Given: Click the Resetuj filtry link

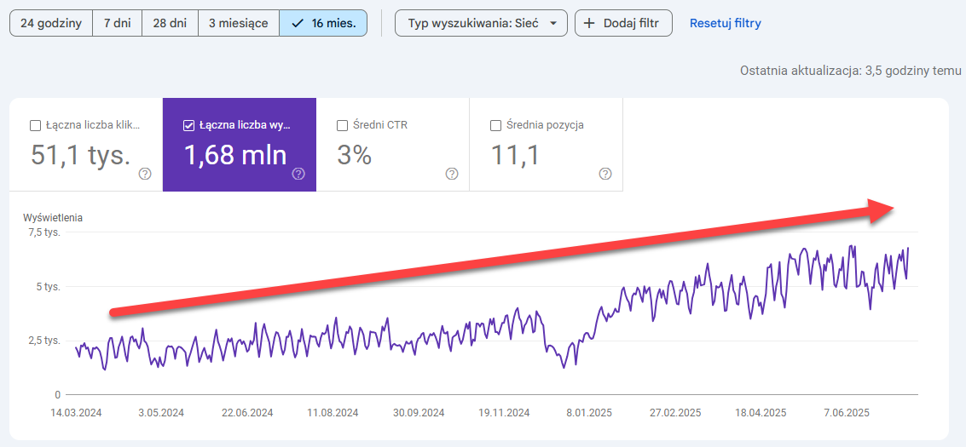Looking at the screenshot, I should click(x=725, y=23).
